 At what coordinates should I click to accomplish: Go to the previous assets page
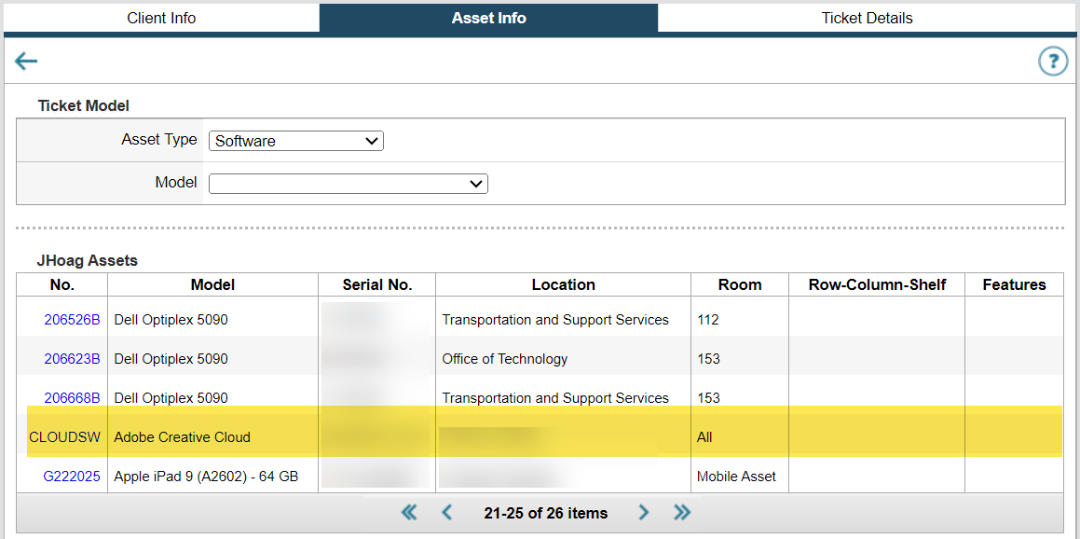(446, 512)
